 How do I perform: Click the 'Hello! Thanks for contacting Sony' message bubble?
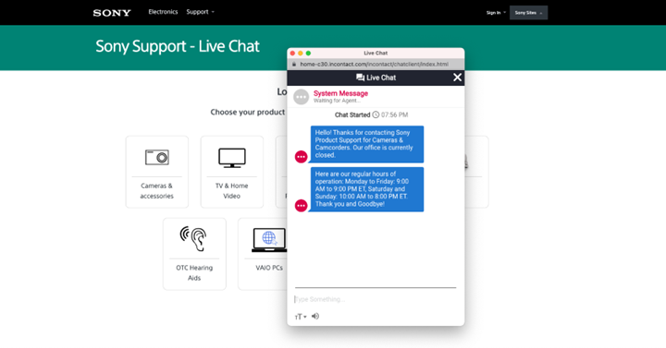click(x=367, y=144)
